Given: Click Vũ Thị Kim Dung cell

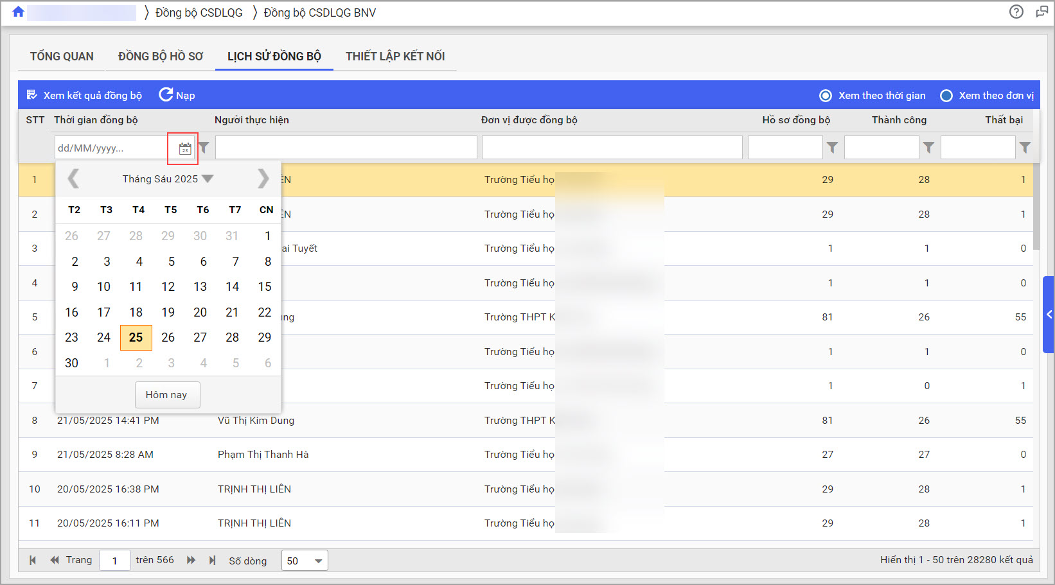Looking at the screenshot, I should click(256, 421).
